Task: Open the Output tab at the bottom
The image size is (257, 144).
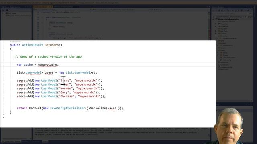Action: coord(45,141)
